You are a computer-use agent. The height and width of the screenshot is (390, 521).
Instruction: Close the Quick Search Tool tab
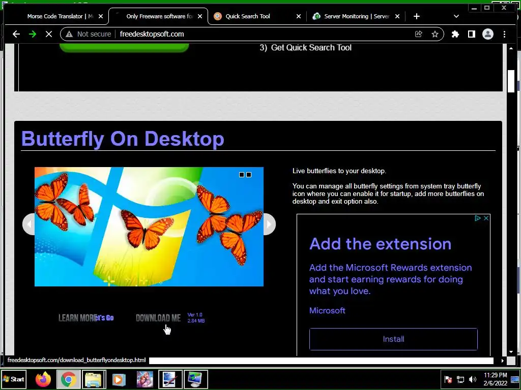click(298, 16)
